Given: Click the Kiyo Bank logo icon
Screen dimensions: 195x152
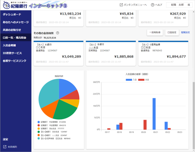Looking at the screenshot, I should click(x=6, y=5).
